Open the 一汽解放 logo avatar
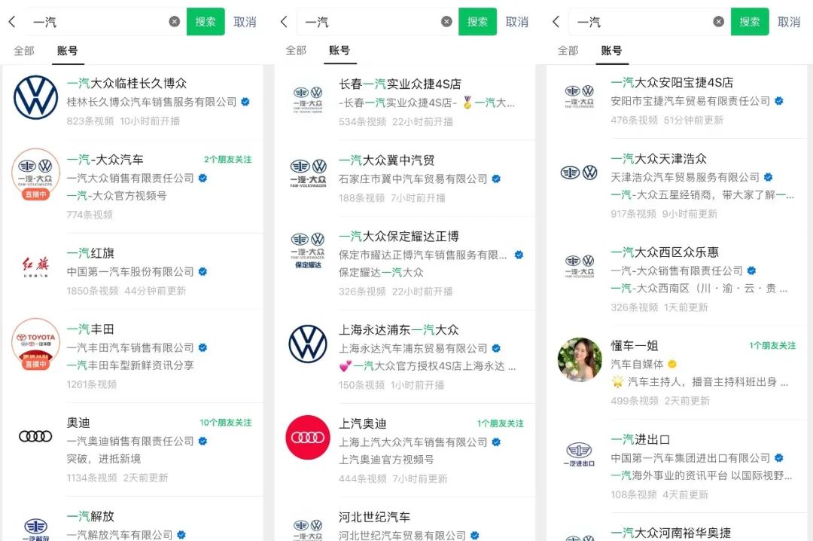 tap(36, 528)
